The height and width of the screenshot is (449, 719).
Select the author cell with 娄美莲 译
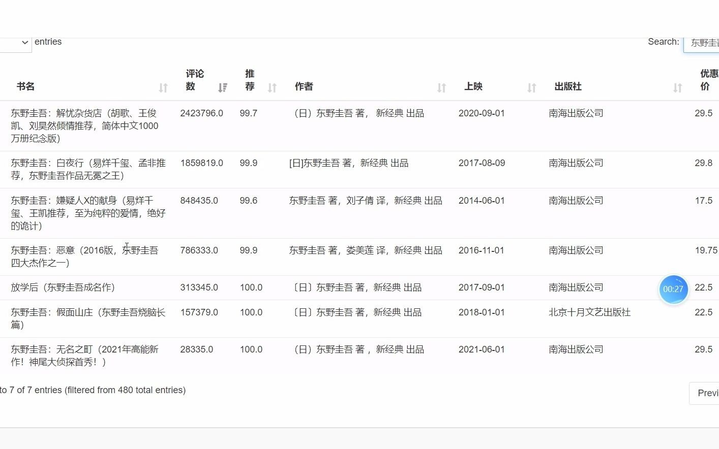click(366, 250)
